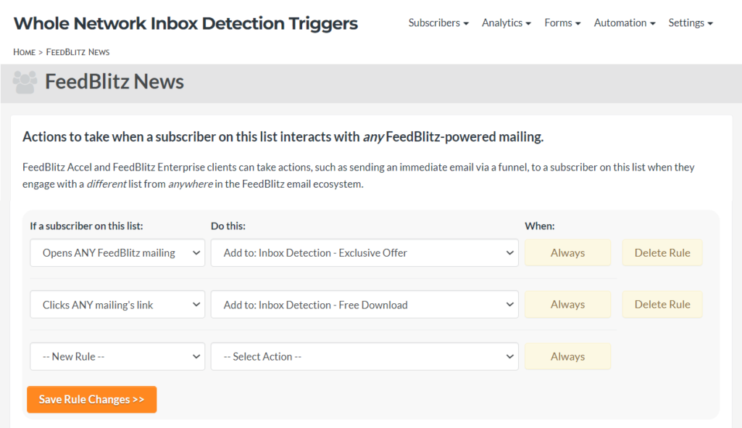Click Always for the Clicks rule
The width and height of the screenshot is (742, 428).
pyautogui.click(x=567, y=304)
